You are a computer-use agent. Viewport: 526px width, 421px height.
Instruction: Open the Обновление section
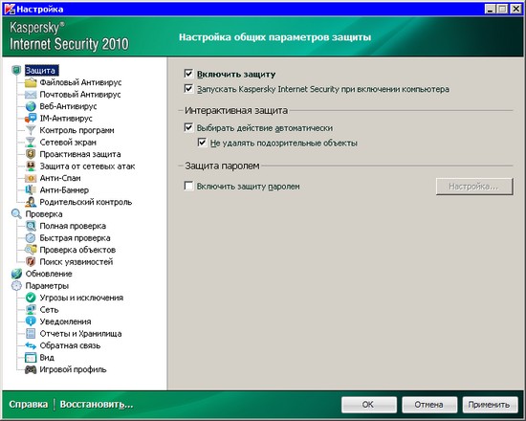[x=49, y=274]
